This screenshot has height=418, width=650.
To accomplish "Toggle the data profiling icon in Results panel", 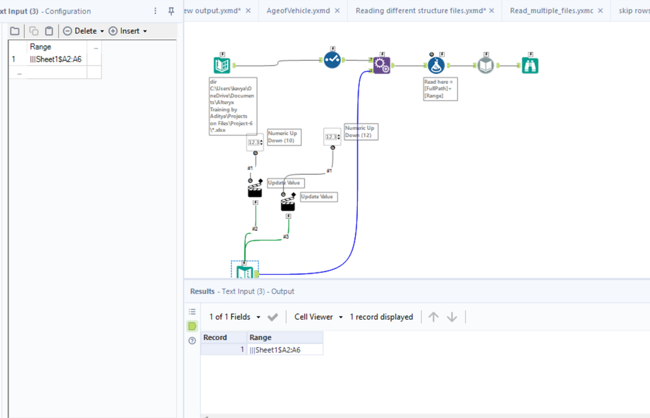I will pyautogui.click(x=191, y=311).
